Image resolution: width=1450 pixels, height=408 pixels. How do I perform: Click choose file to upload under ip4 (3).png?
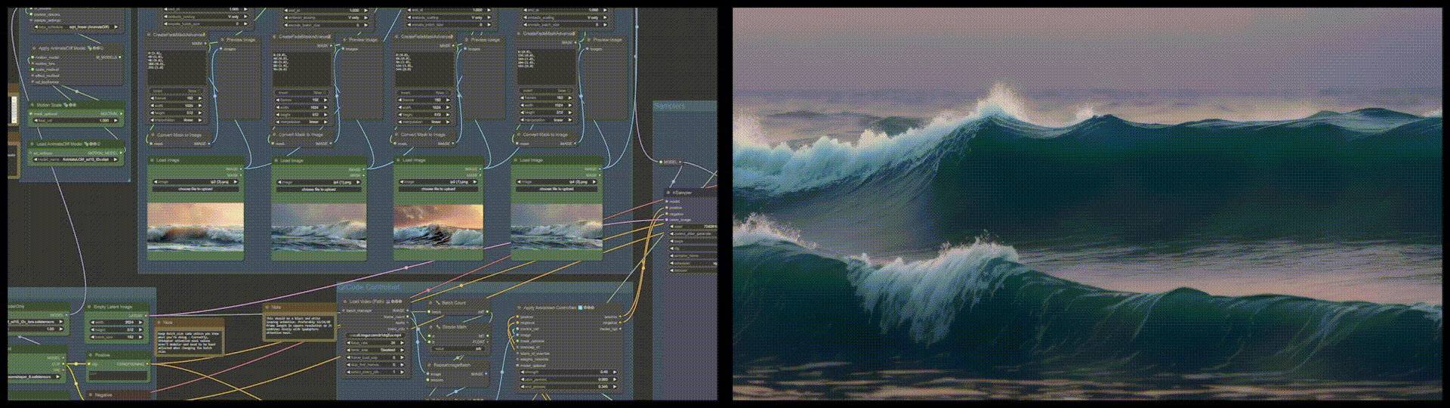(557, 189)
